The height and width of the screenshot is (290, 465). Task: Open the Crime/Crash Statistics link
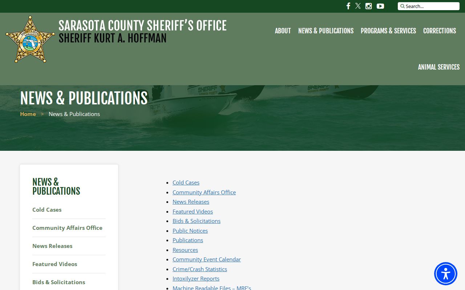coord(200,269)
